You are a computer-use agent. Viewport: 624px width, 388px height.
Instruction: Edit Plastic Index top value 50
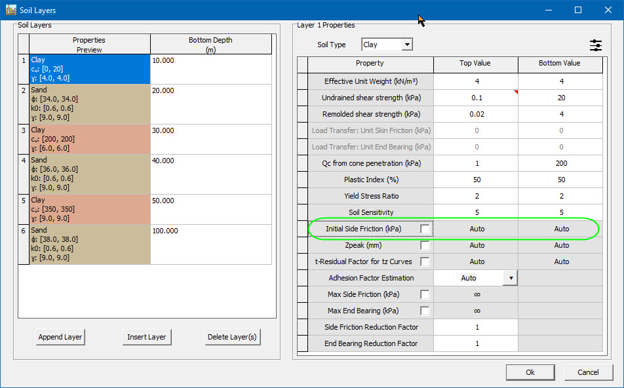(x=476, y=180)
